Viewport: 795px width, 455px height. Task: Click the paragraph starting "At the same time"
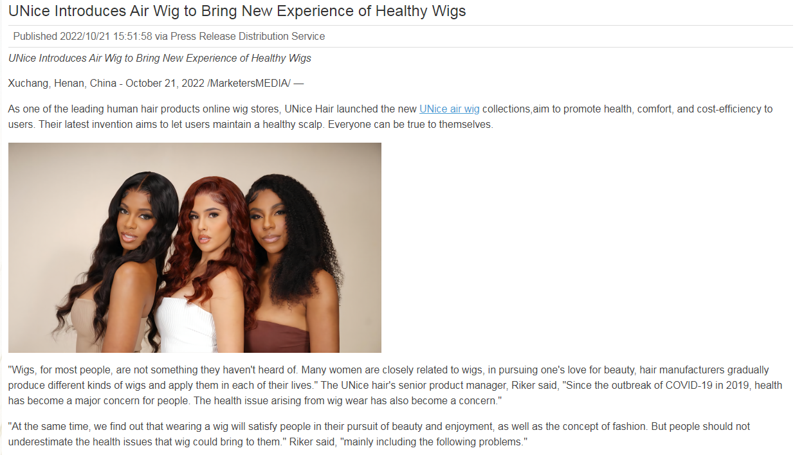379,434
